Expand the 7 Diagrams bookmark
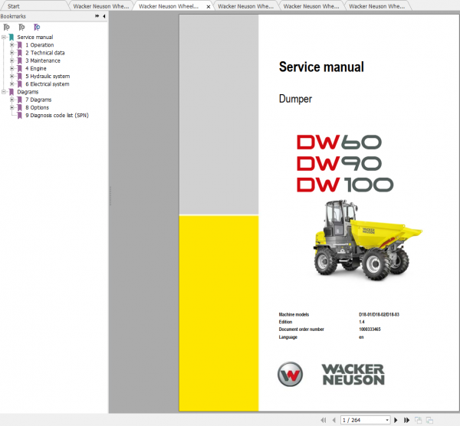This screenshot has height=426, width=460. 12,100
